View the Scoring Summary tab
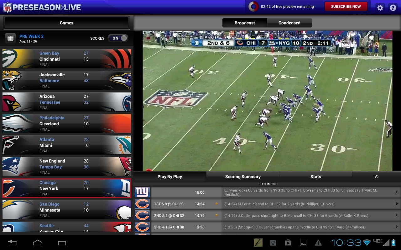 click(x=242, y=177)
